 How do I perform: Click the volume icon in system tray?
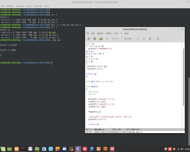pos(182,149)
